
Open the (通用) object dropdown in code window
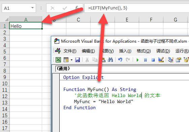click(122, 69)
